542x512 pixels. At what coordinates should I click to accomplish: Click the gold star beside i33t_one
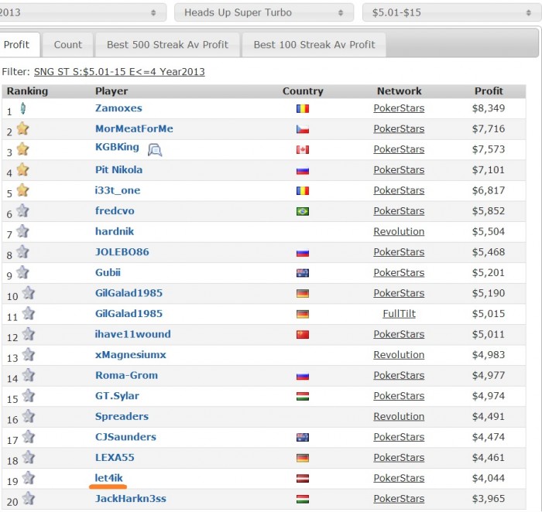click(22, 190)
